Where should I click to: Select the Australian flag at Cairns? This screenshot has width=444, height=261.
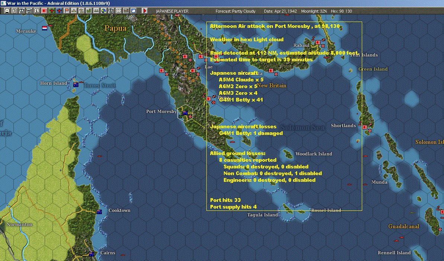tap(91, 254)
